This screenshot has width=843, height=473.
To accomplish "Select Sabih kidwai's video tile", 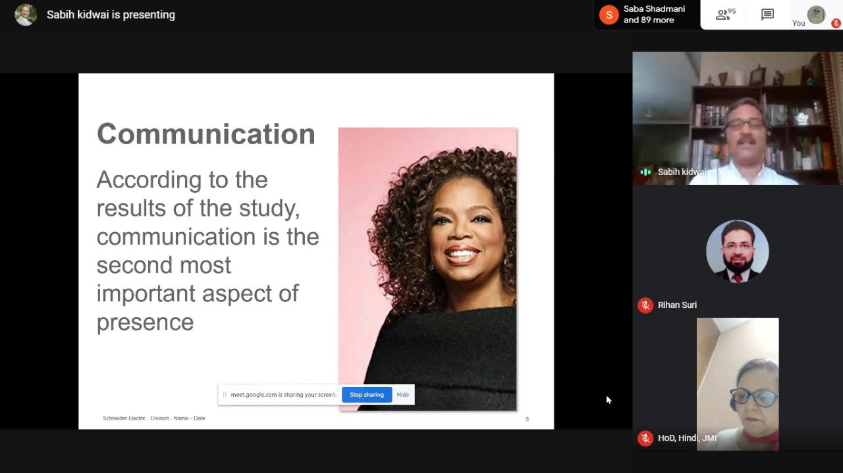I will 737,118.
